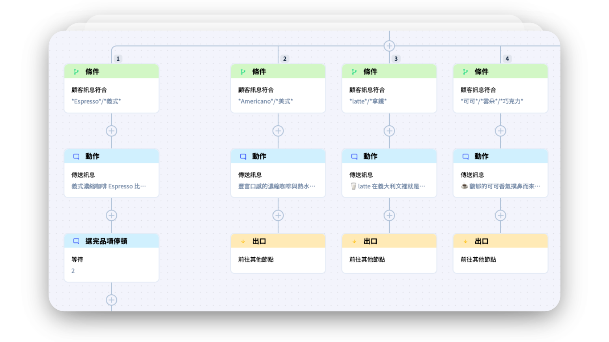Click 動作 title of Espresso action node

92,156
